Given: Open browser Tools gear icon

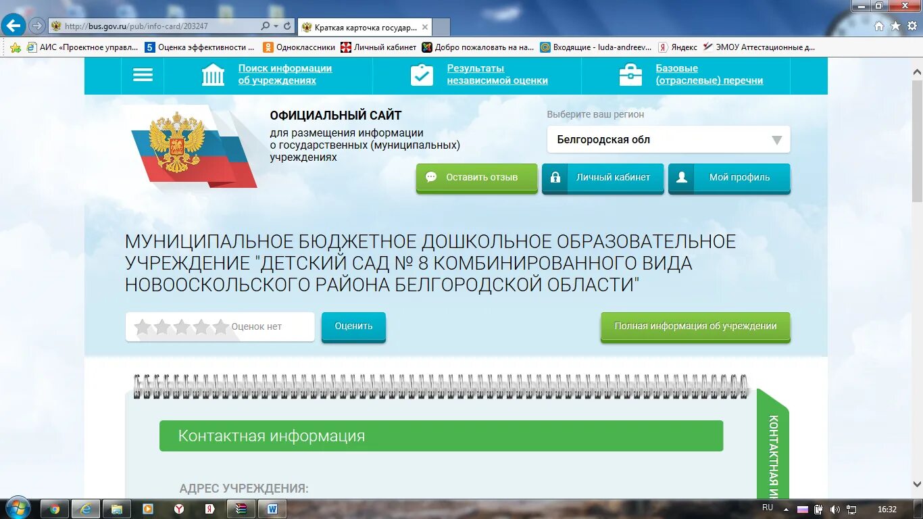Looking at the screenshot, I should point(912,26).
